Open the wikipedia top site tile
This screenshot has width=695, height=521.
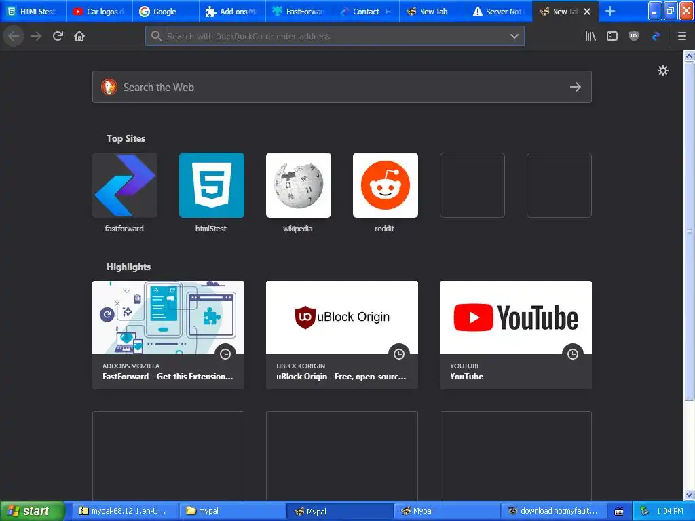299,185
